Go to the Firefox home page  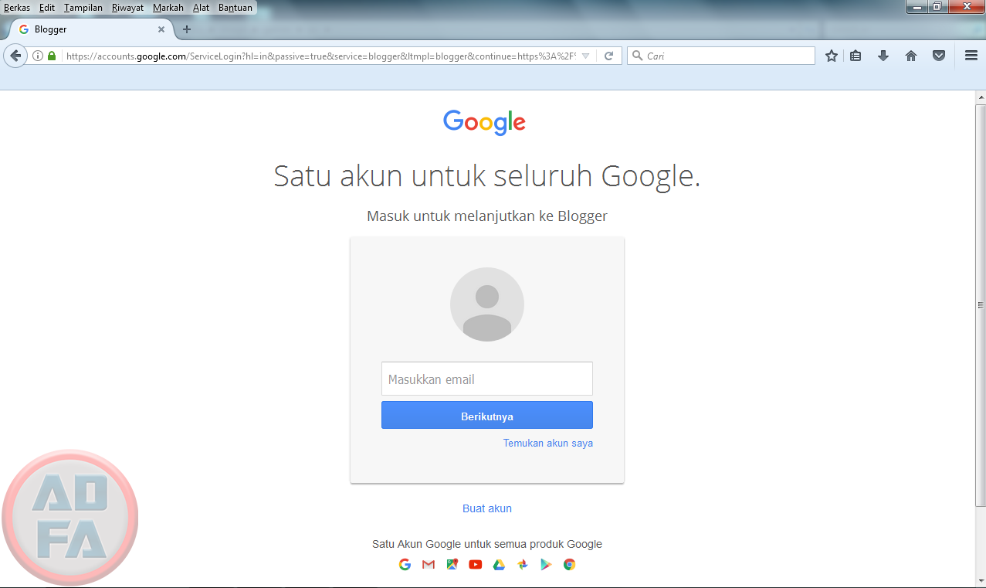pyautogui.click(x=911, y=56)
